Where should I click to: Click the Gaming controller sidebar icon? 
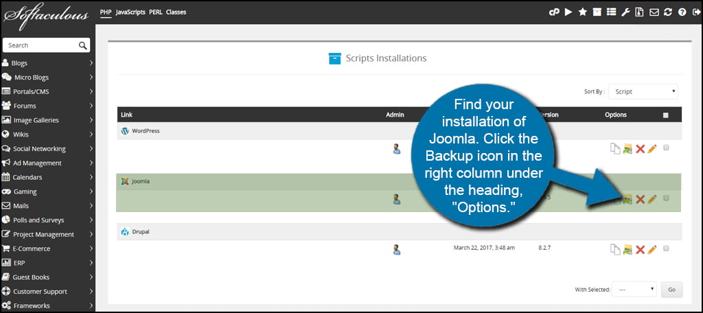[5, 192]
